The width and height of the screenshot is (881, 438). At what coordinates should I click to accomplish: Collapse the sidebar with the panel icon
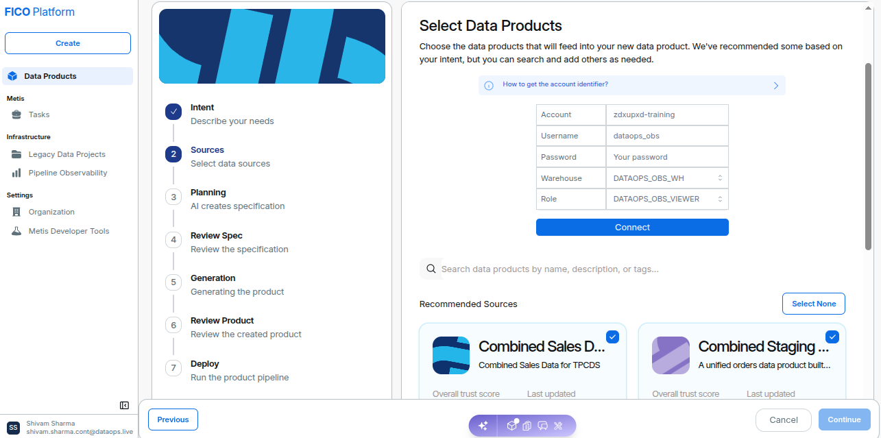point(124,405)
